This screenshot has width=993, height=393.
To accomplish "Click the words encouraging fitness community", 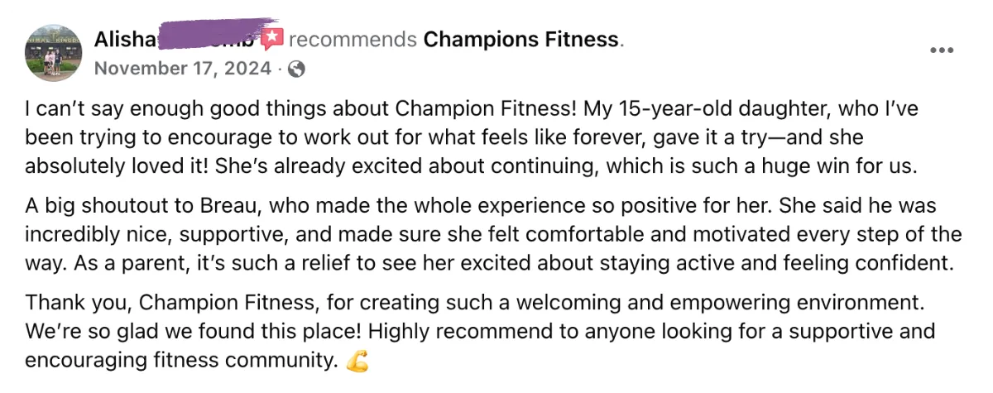I will (x=182, y=362).
